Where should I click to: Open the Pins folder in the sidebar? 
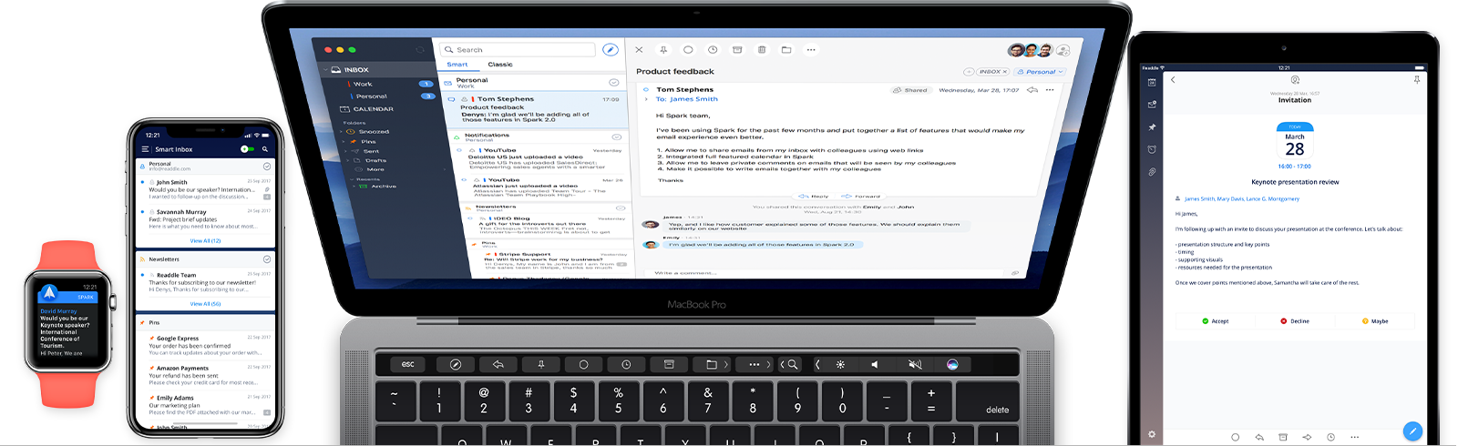pos(368,141)
